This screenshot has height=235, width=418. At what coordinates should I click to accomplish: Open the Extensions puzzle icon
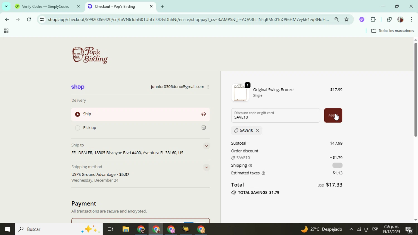373,20
